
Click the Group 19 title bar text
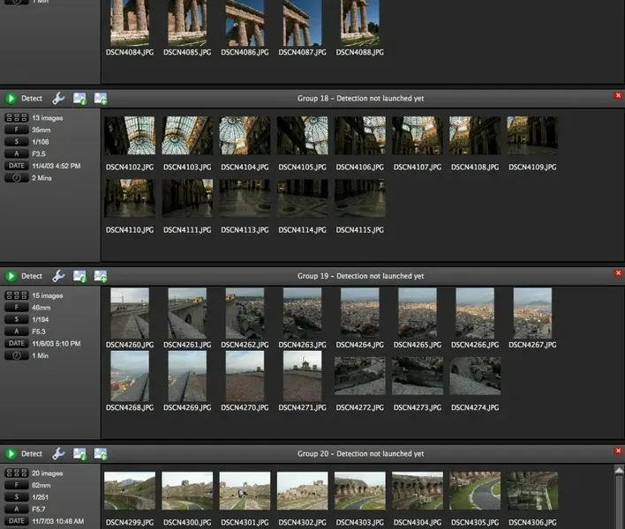(360, 276)
